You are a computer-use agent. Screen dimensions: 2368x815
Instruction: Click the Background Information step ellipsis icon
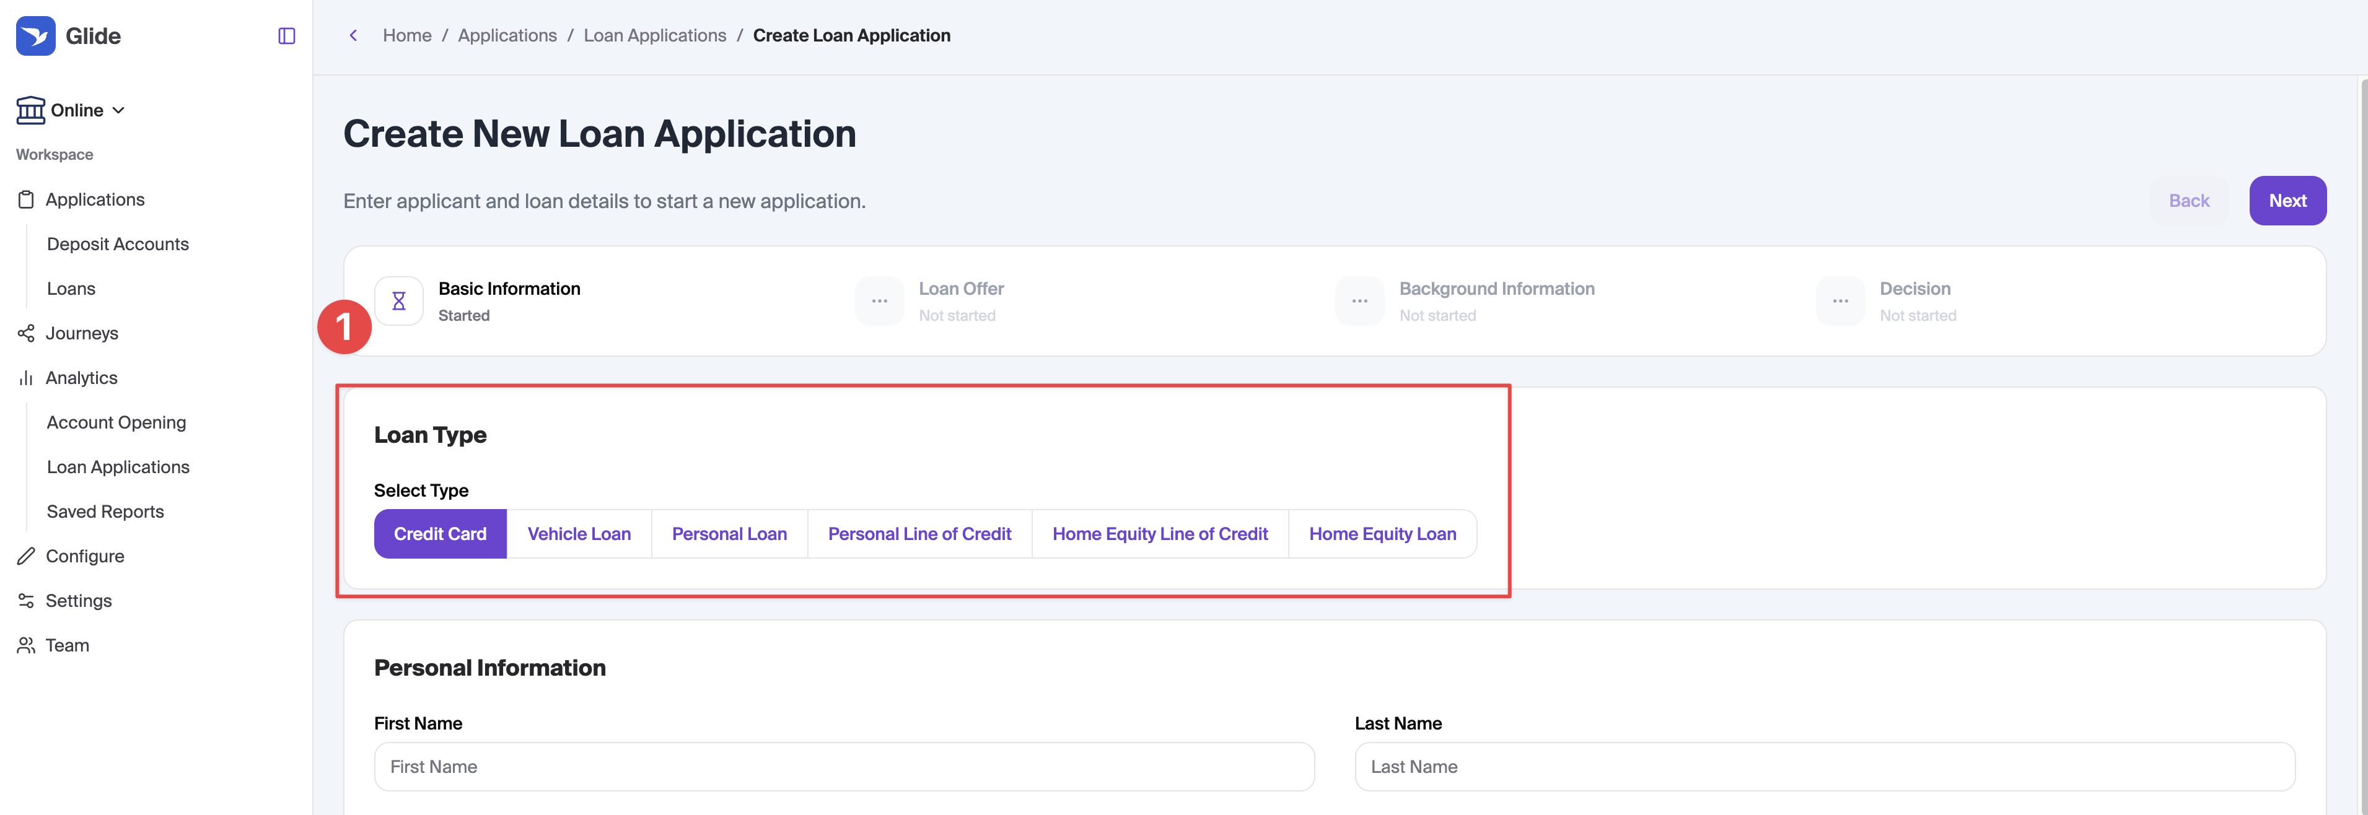pyautogui.click(x=1359, y=300)
